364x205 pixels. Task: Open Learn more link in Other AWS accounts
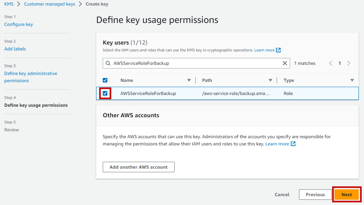click(x=277, y=144)
